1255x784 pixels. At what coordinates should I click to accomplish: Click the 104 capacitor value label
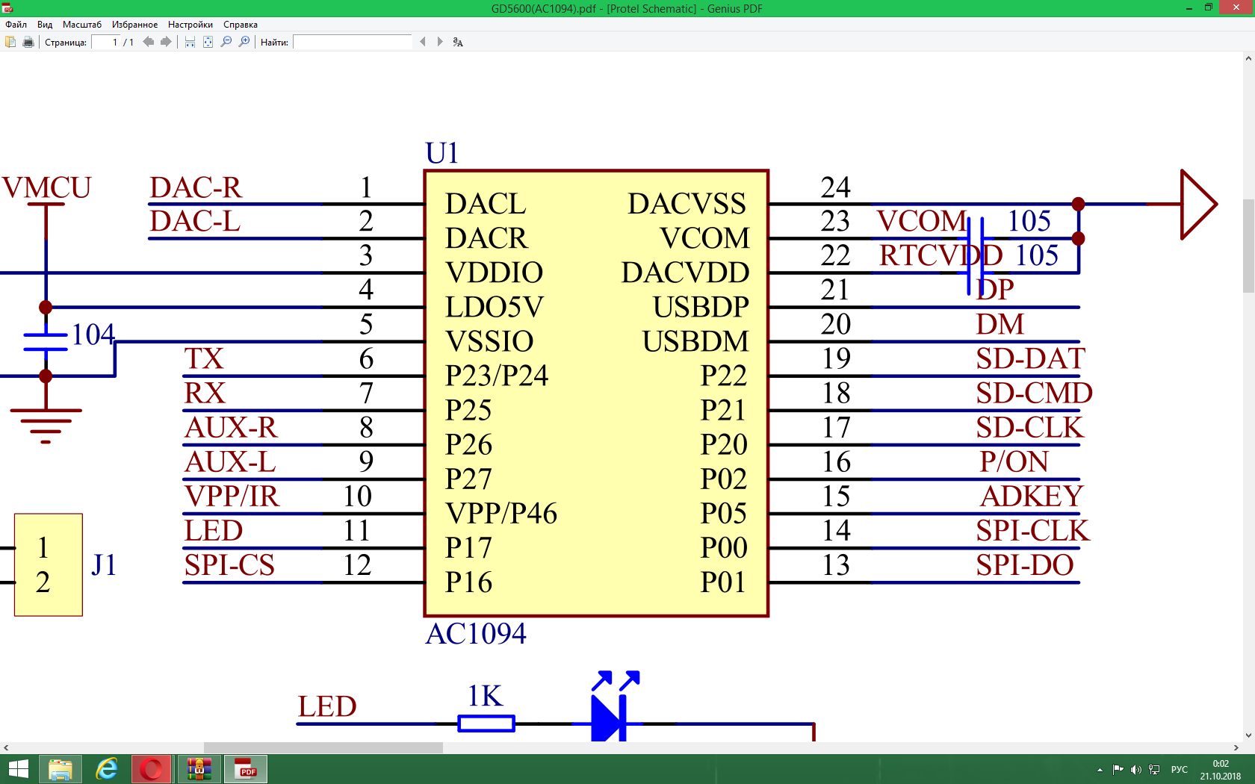coord(93,335)
